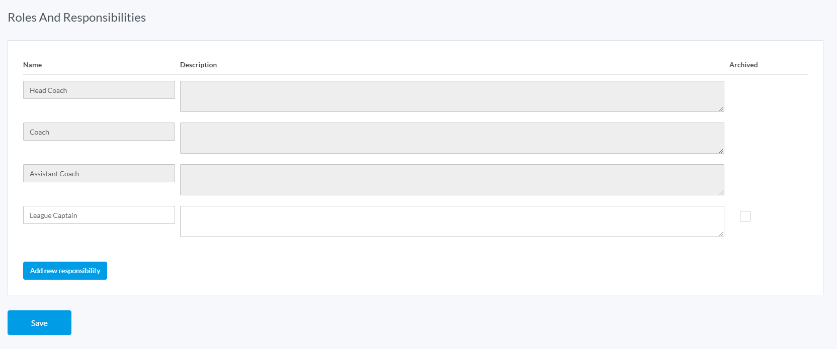Click the Coach description resize grip
837x349 pixels.
721,151
